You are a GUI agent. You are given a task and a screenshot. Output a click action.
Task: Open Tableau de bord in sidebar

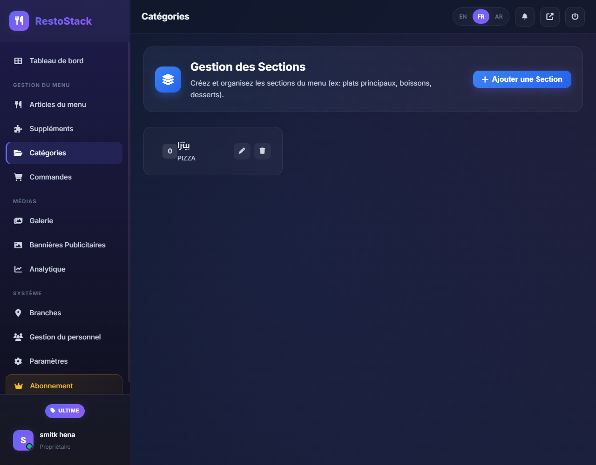[x=56, y=61]
